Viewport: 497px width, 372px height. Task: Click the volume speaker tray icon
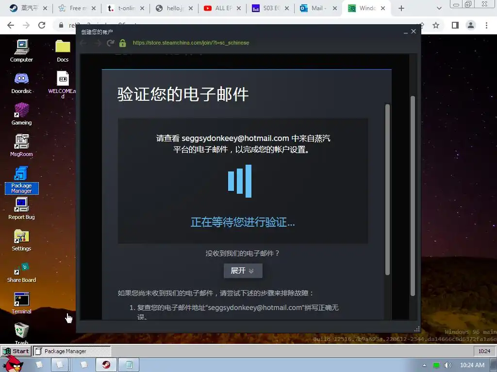pyautogui.click(x=447, y=365)
